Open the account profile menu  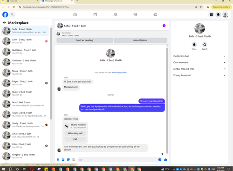(x=225, y=15)
